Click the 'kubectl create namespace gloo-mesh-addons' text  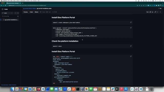point(66,22)
